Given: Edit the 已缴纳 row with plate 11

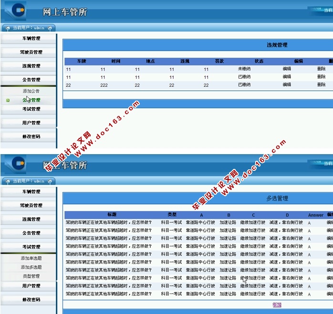Looking at the screenshot, I should (x=287, y=77).
